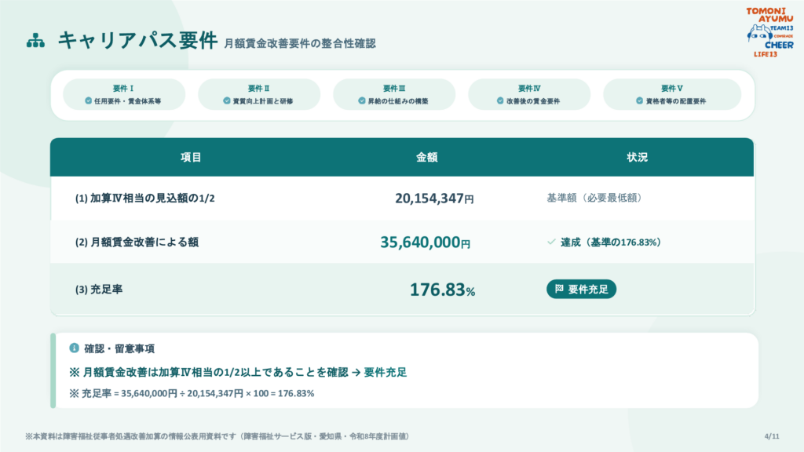804x452 pixels.
Task: Click check icon next to 昇給の仕組みの構築
Action: pos(361,101)
